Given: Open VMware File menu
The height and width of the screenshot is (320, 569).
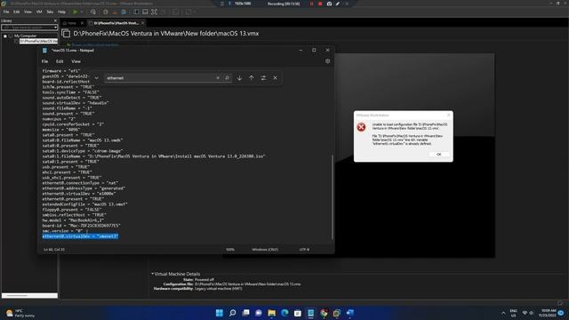Looking at the screenshot, I should point(6,12).
